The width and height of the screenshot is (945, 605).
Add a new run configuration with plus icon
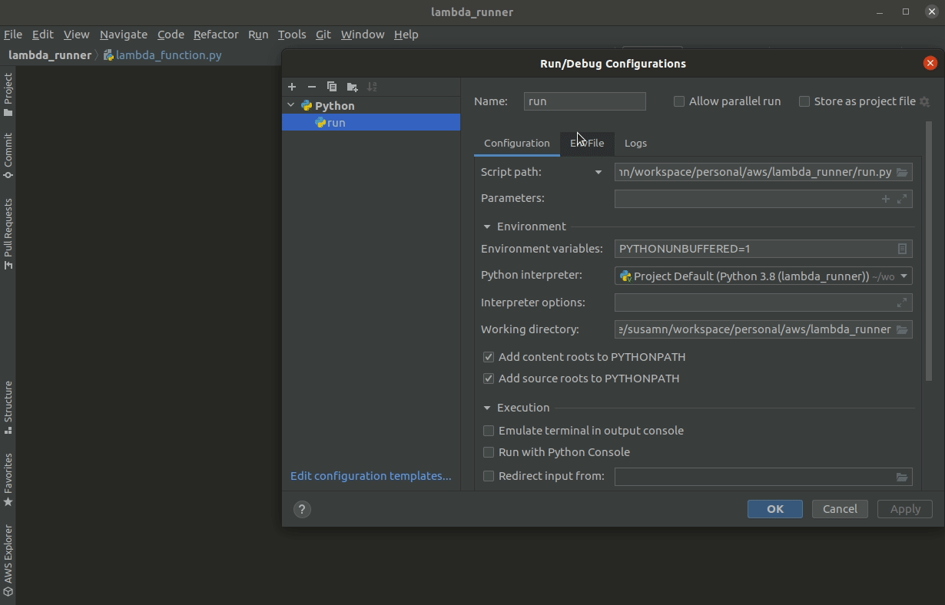tap(292, 87)
